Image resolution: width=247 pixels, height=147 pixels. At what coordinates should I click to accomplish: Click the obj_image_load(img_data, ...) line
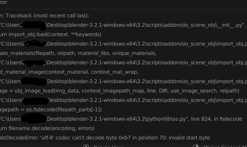120,91
